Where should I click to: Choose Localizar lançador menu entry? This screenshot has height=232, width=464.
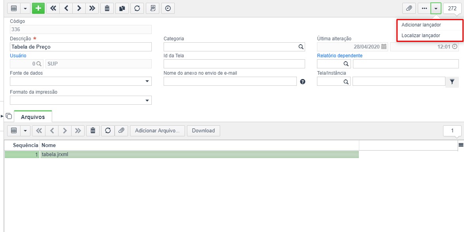tap(421, 36)
